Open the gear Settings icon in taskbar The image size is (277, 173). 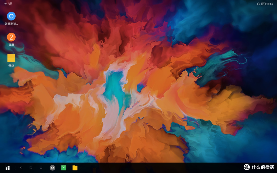(52, 168)
